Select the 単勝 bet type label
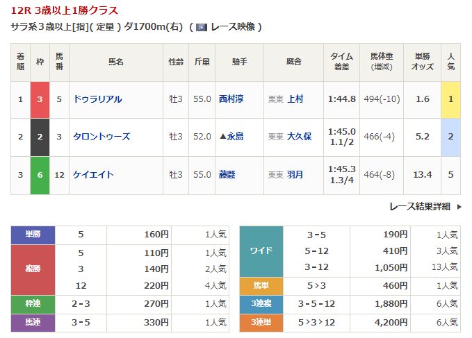Screen dimensions: 472x338 pyautogui.click(x=33, y=235)
